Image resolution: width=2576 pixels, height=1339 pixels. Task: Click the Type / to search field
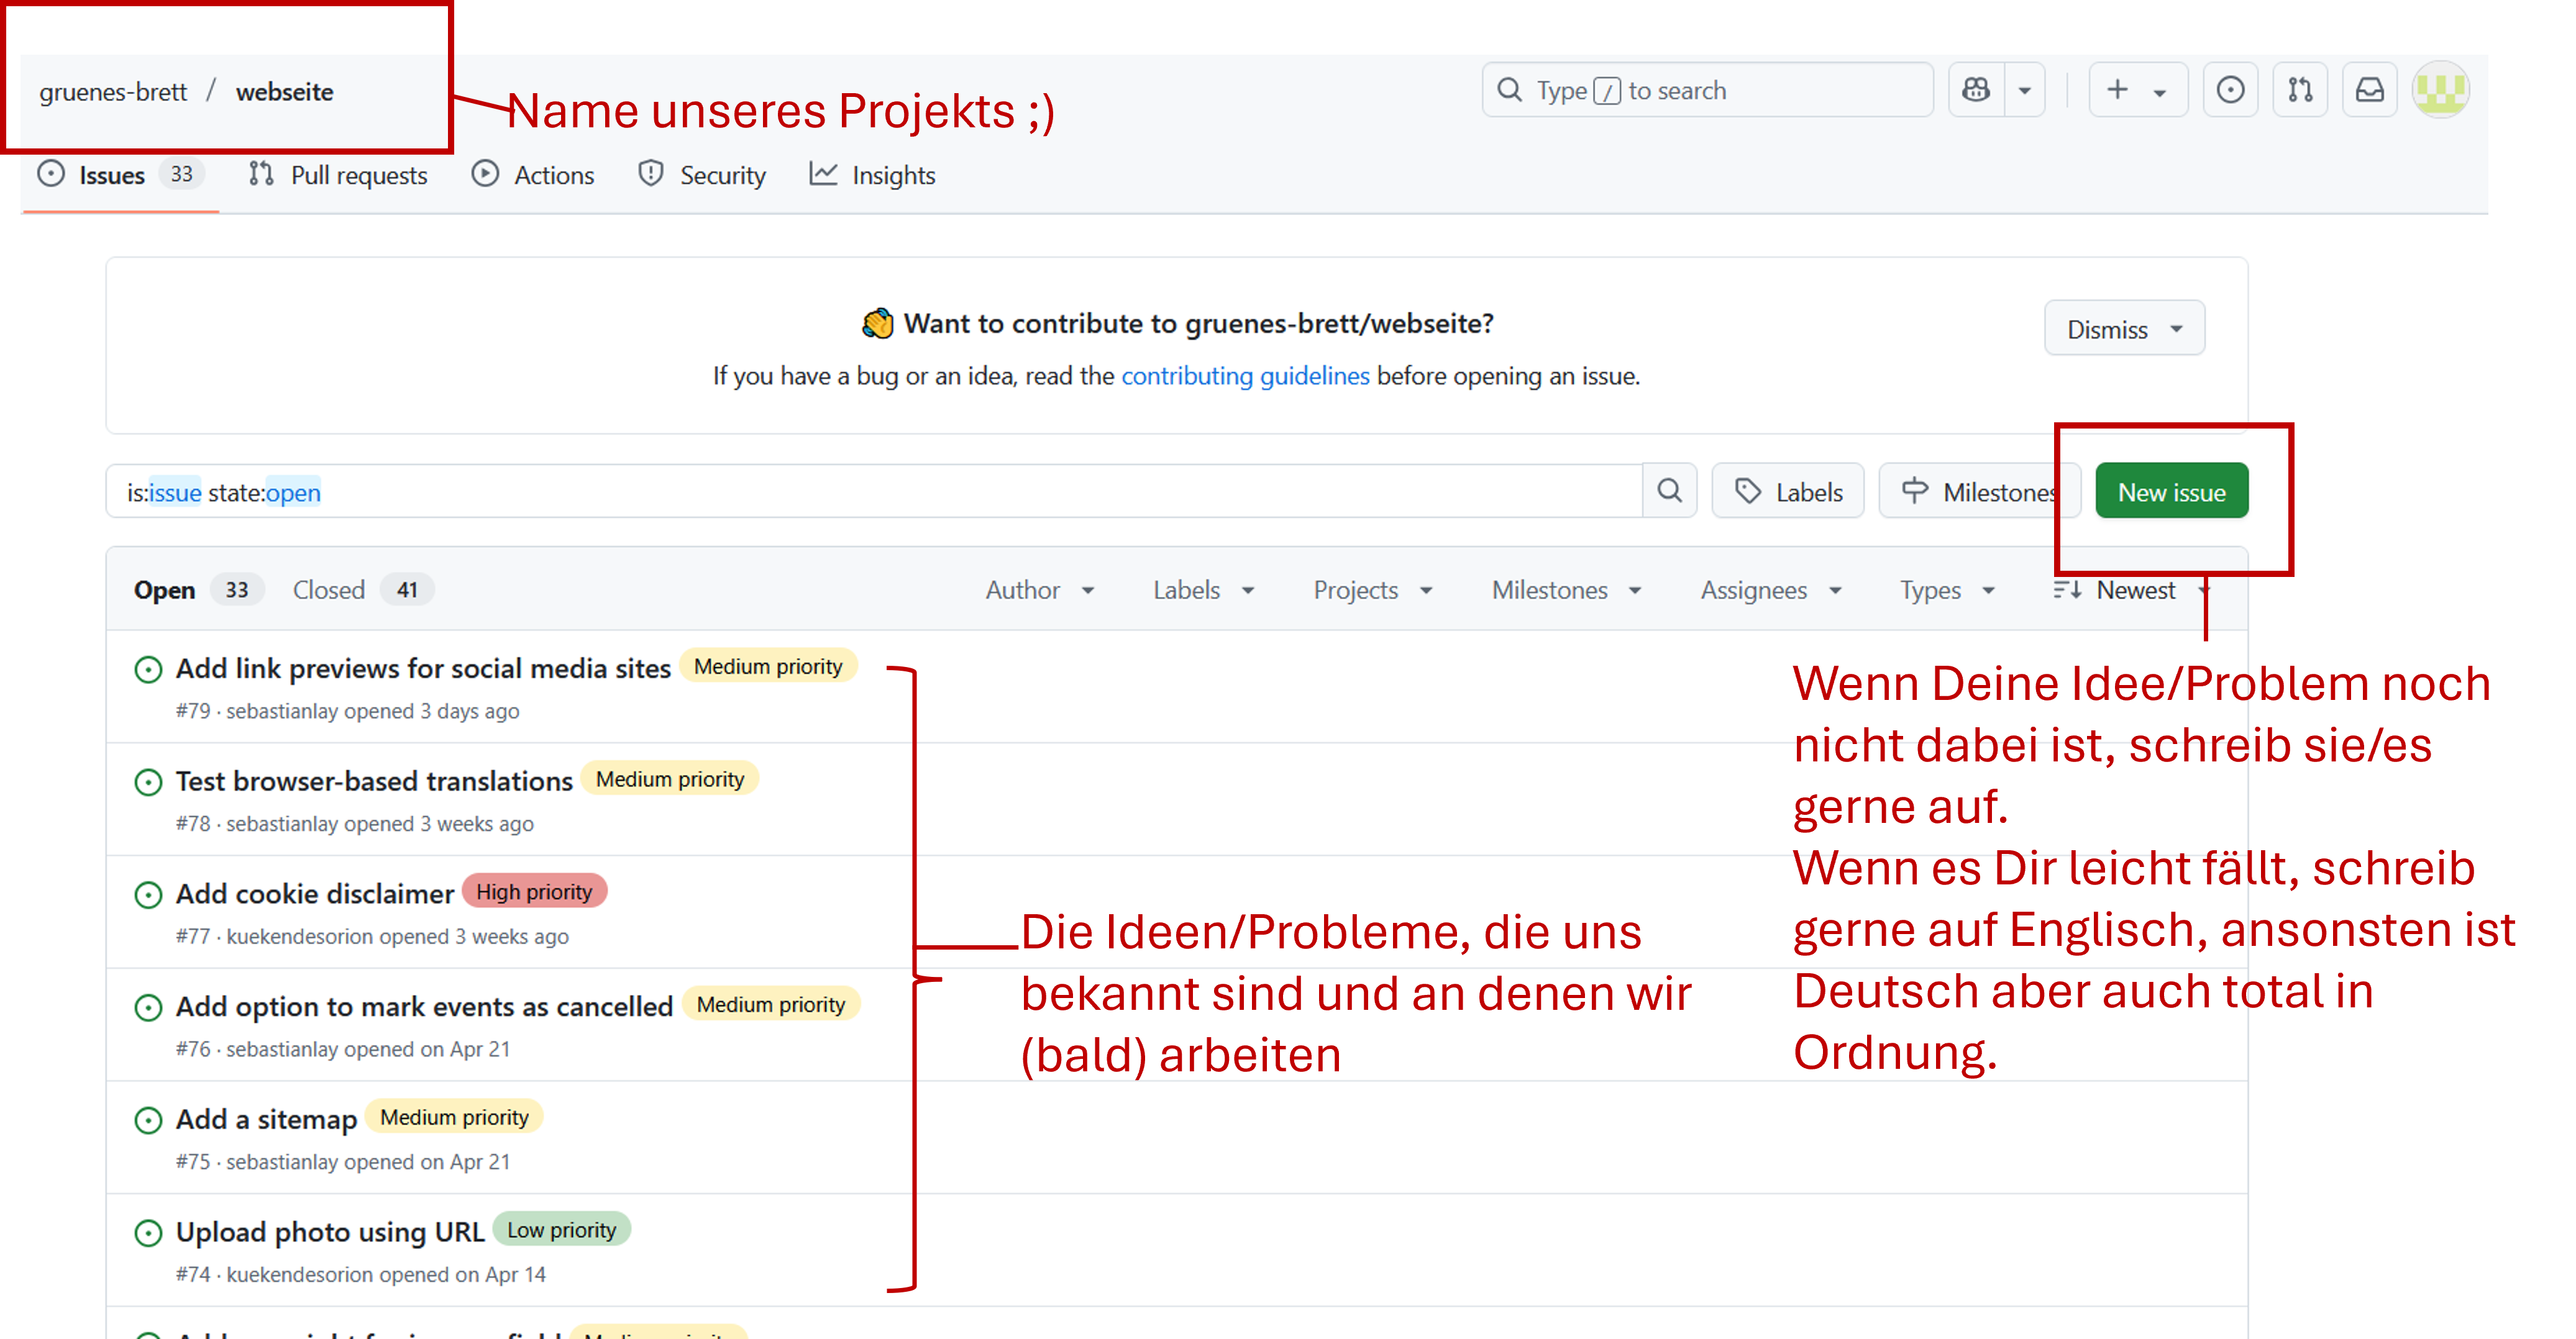[x=1707, y=90]
